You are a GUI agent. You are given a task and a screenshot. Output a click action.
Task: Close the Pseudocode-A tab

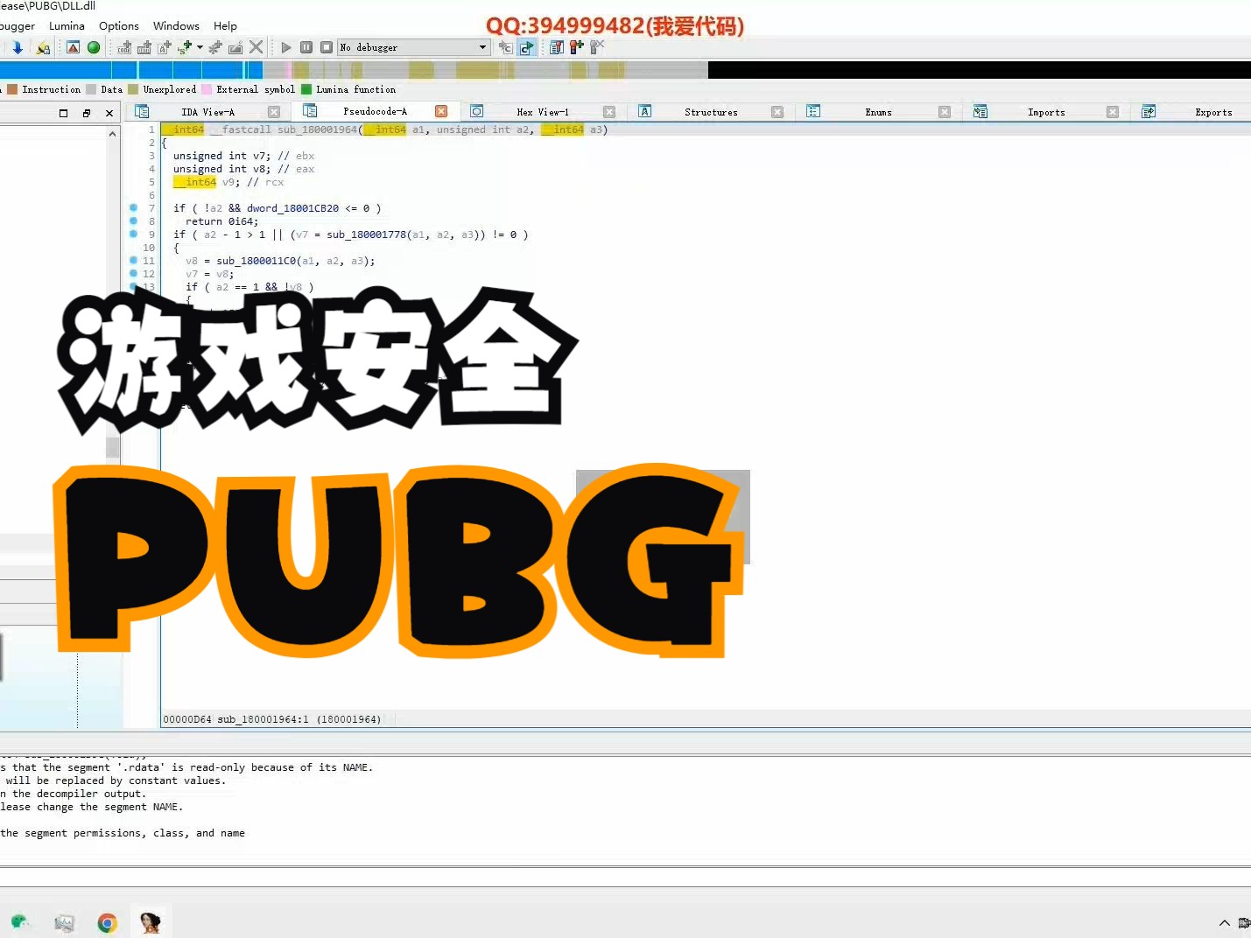point(441,111)
